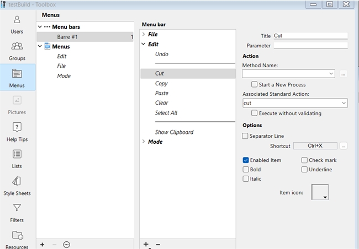Expand the File menu in Menu bar
359x249 pixels.
tap(144, 34)
